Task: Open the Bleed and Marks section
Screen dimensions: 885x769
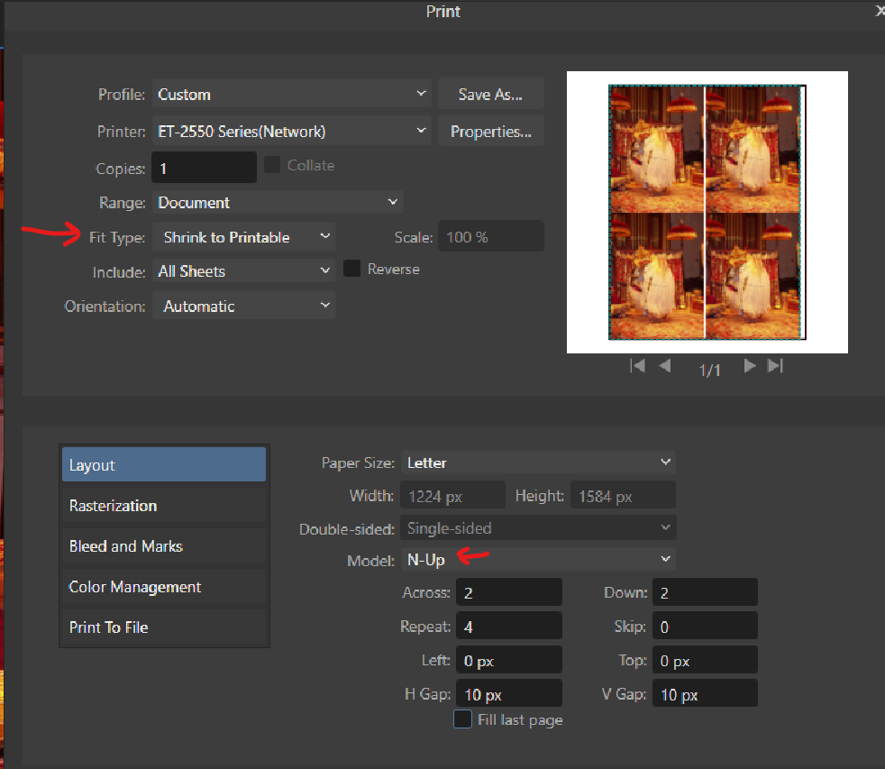Action: pyautogui.click(x=163, y=546)
